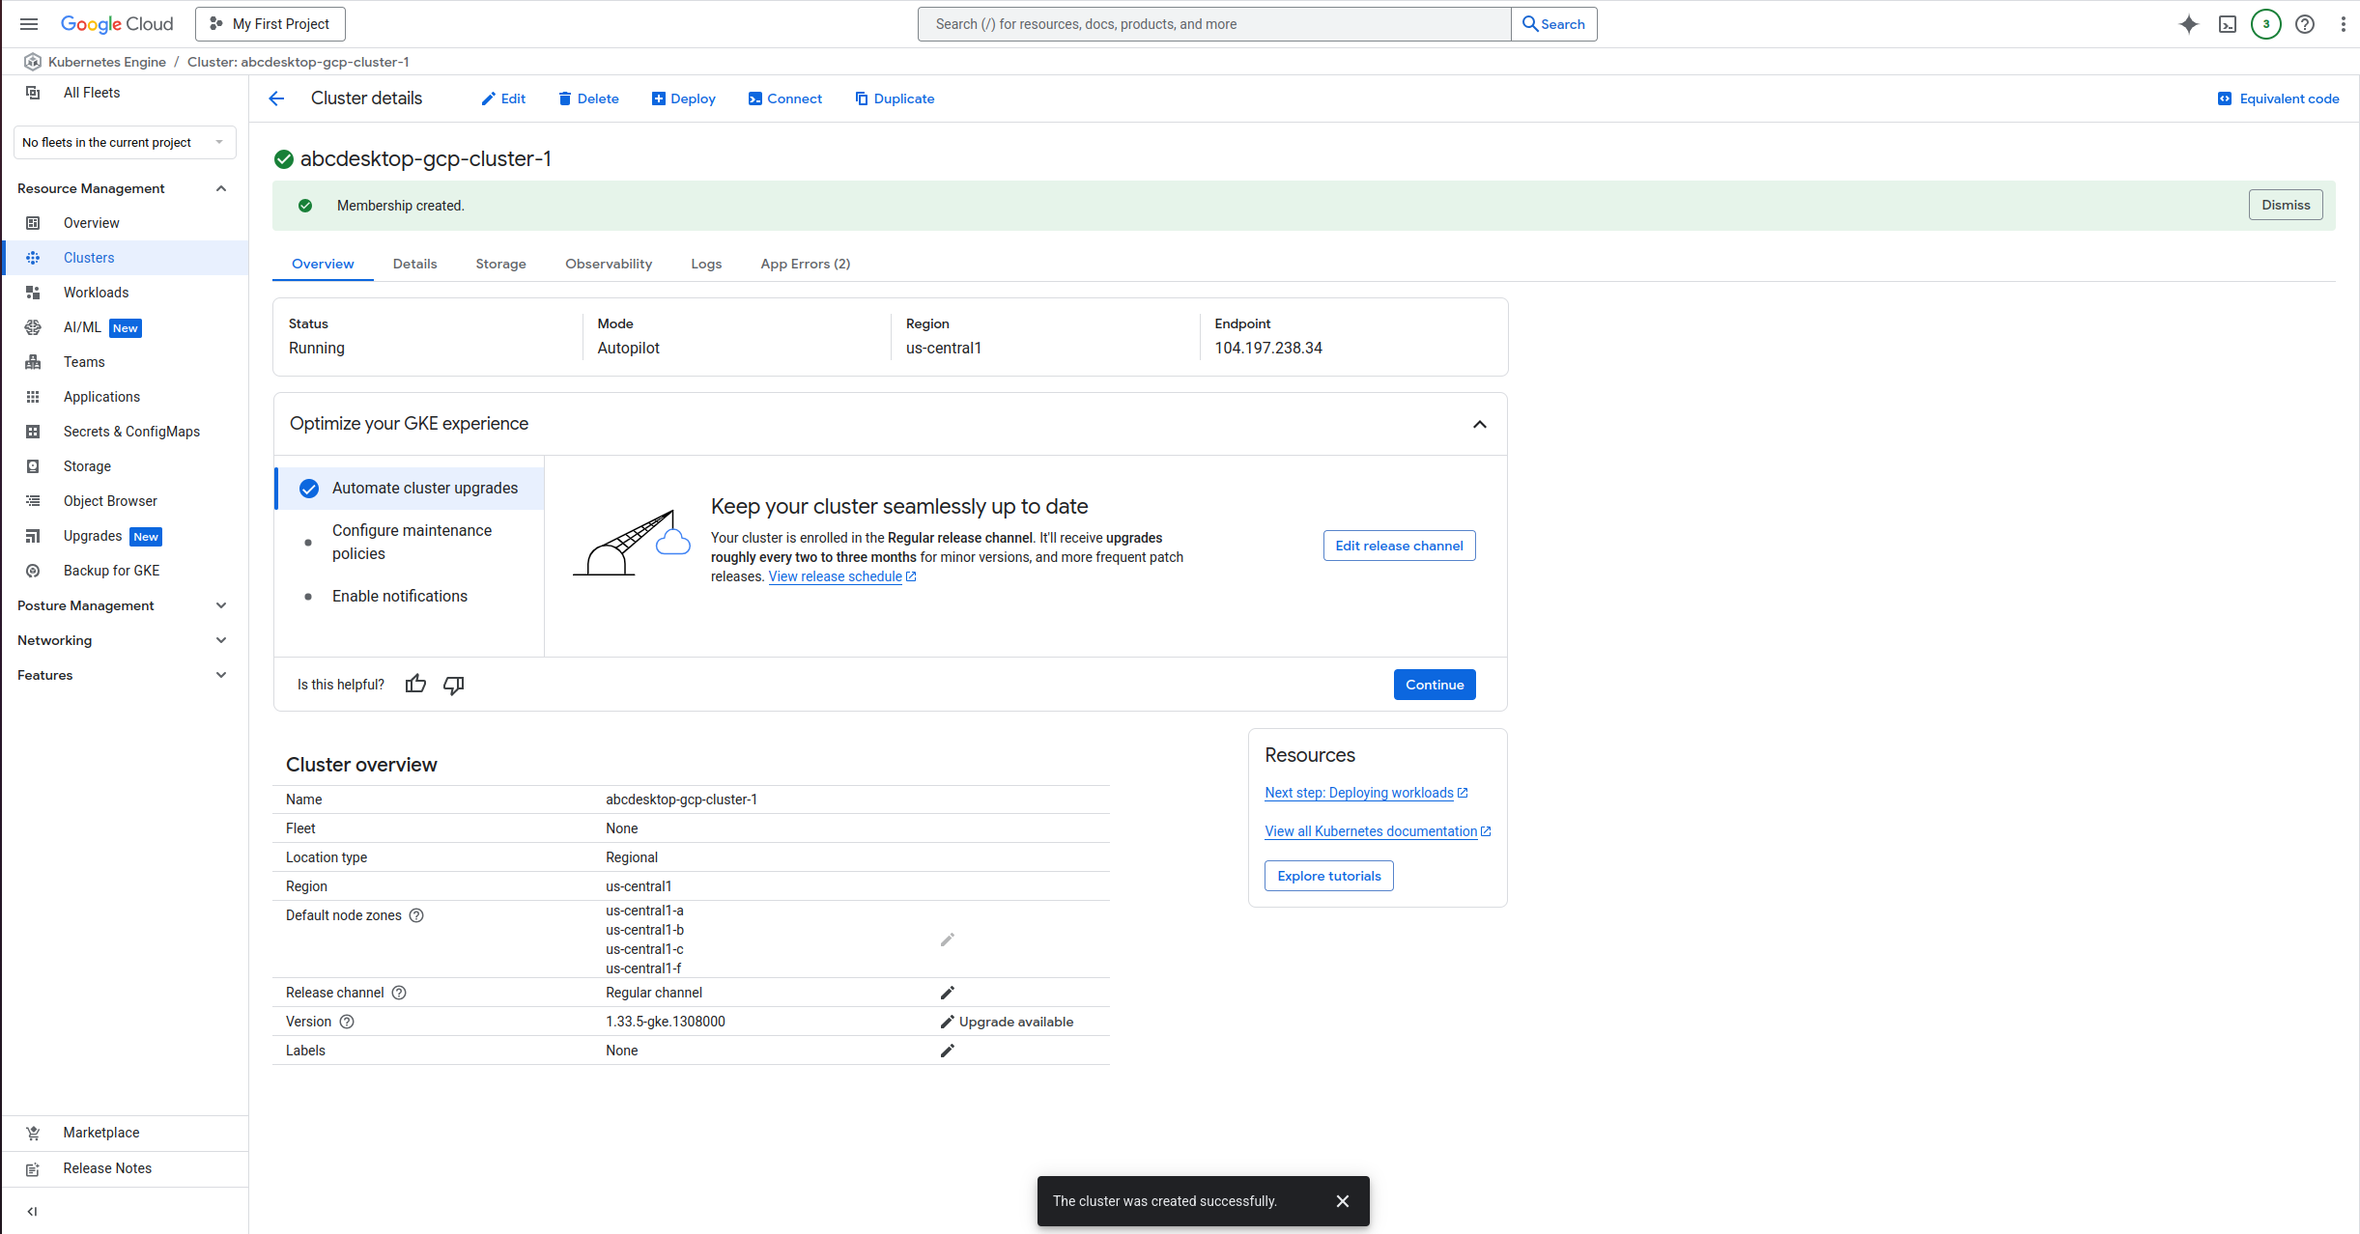Open Applications in the sidebar
The width and height of the screenshot is (2360, 1234).
coord(126,397)
